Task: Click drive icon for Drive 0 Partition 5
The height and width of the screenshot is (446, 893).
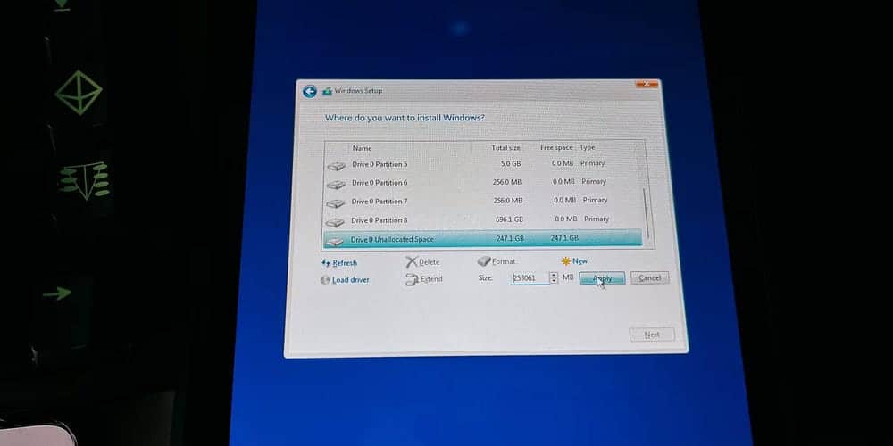Action: [x=337, y=166]
